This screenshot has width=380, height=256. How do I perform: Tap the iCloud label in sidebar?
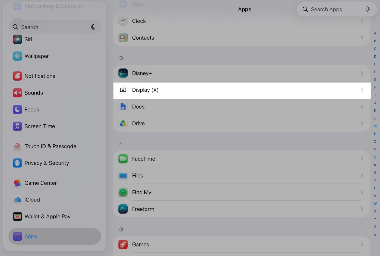click(x=32, y=200)
